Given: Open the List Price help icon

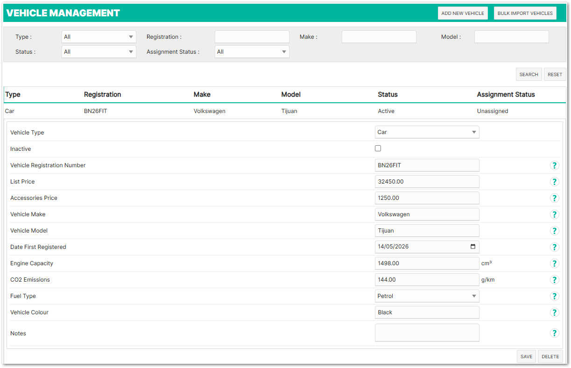Looking at the screenshot, I should pos(554,182).
